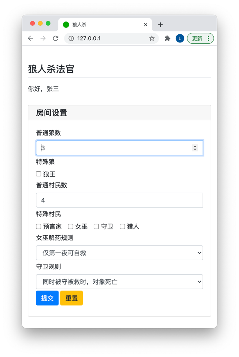This screenshot has width=239, height=357.
Task: Open the extensions puzzle icon
Action: (x=168, y=38)
